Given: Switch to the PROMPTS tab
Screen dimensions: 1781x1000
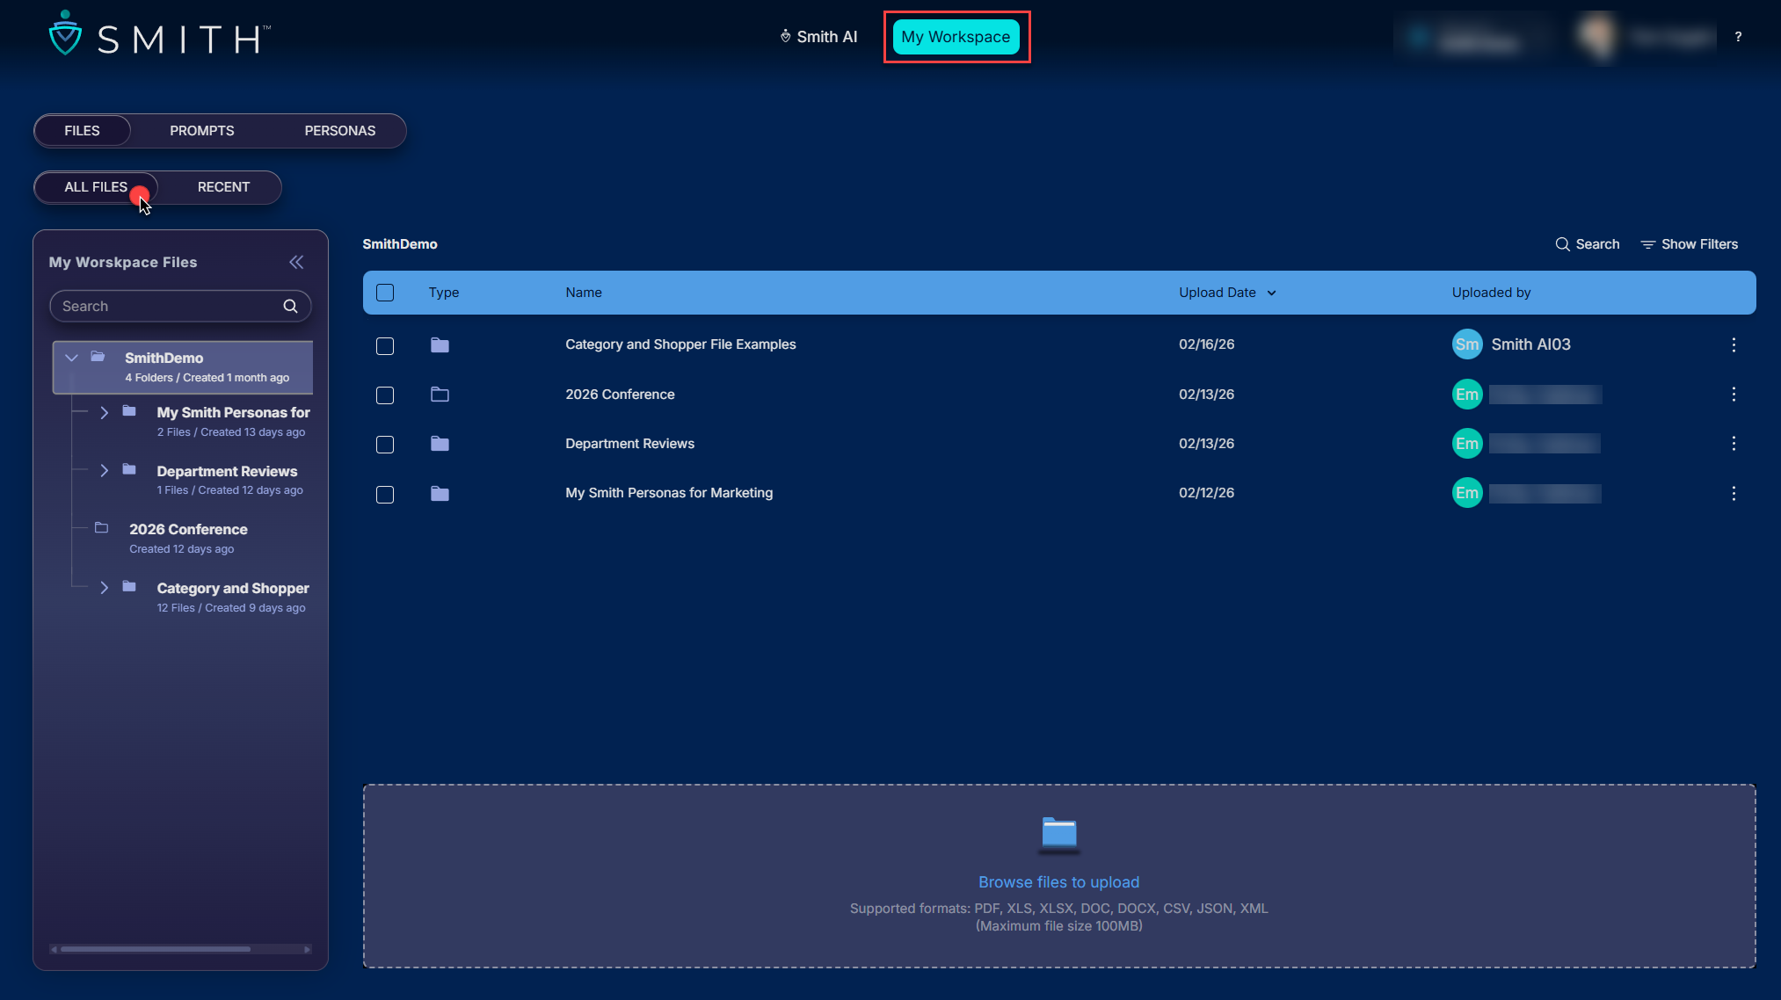Looking at the screenshot, I should tap(201, 131).
